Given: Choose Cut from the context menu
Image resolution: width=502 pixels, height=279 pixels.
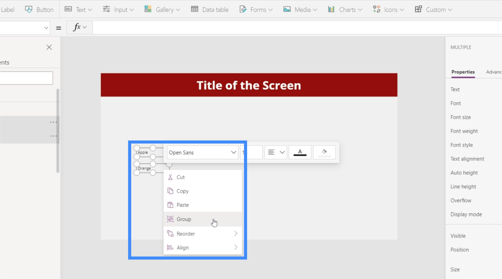Looking at the screenshot, I should (203, 177).
